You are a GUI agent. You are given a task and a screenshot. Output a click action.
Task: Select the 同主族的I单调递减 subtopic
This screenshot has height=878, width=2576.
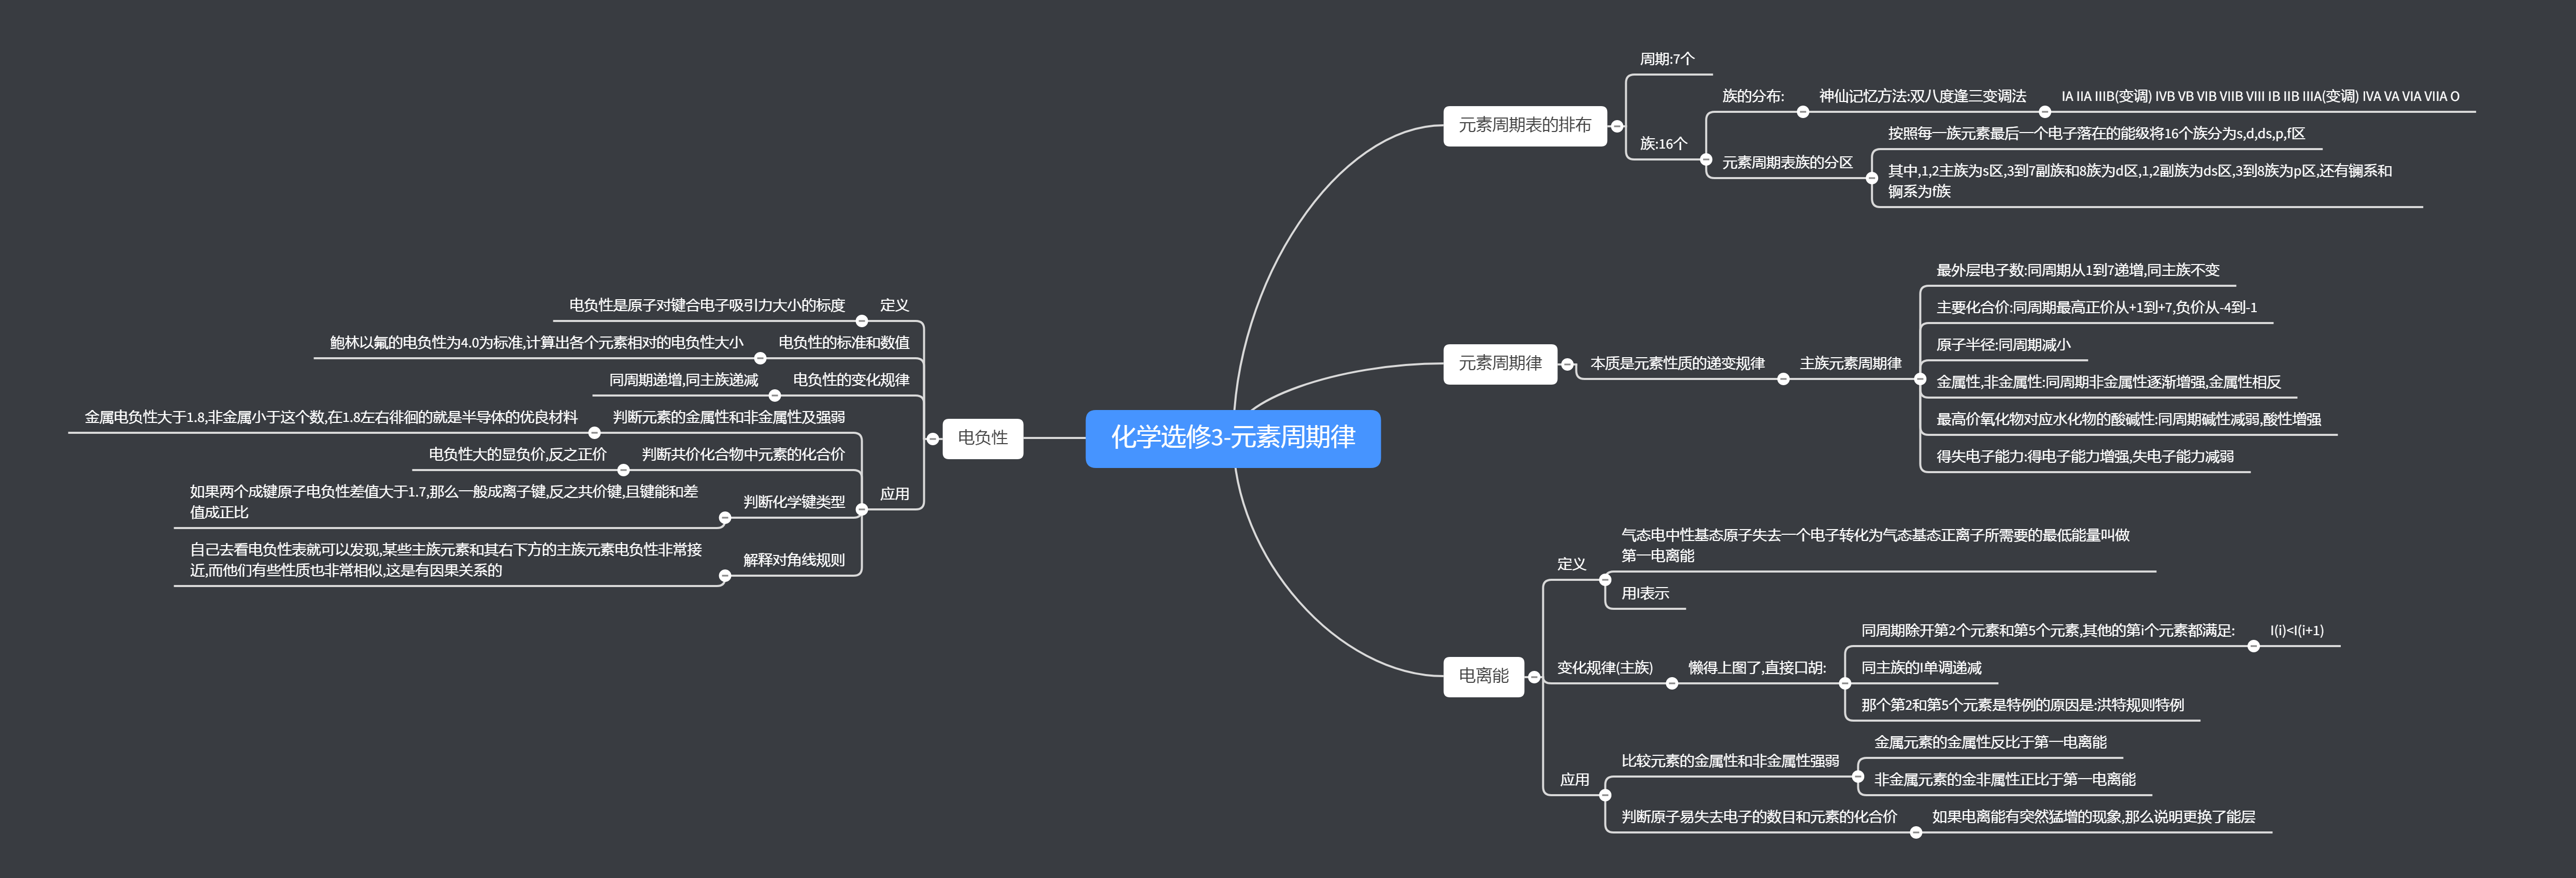(1920, 667)
